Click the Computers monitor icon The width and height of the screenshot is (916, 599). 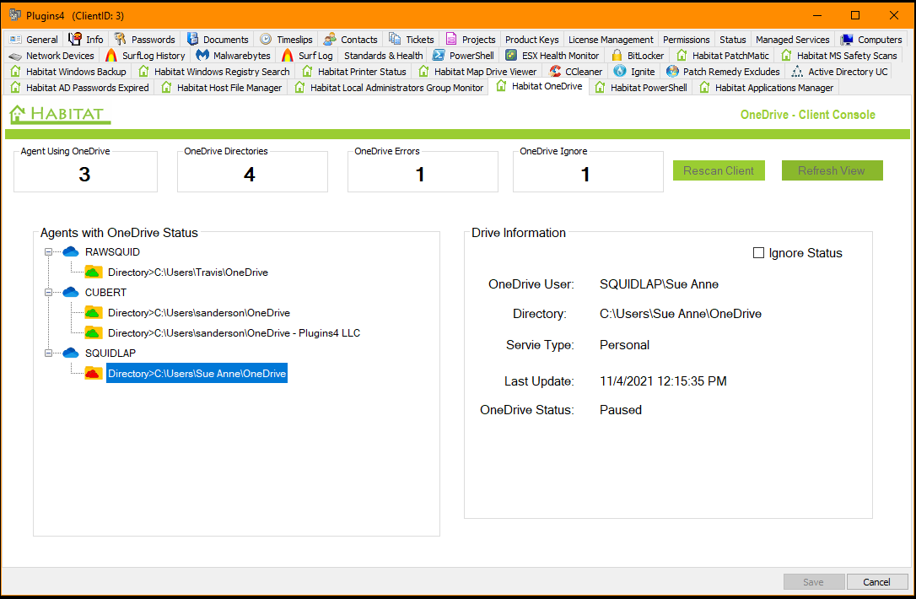[847, 39]
